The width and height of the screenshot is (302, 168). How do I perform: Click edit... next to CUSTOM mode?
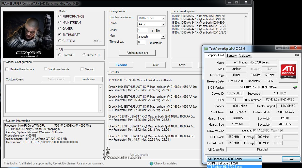tap(97, 41)
